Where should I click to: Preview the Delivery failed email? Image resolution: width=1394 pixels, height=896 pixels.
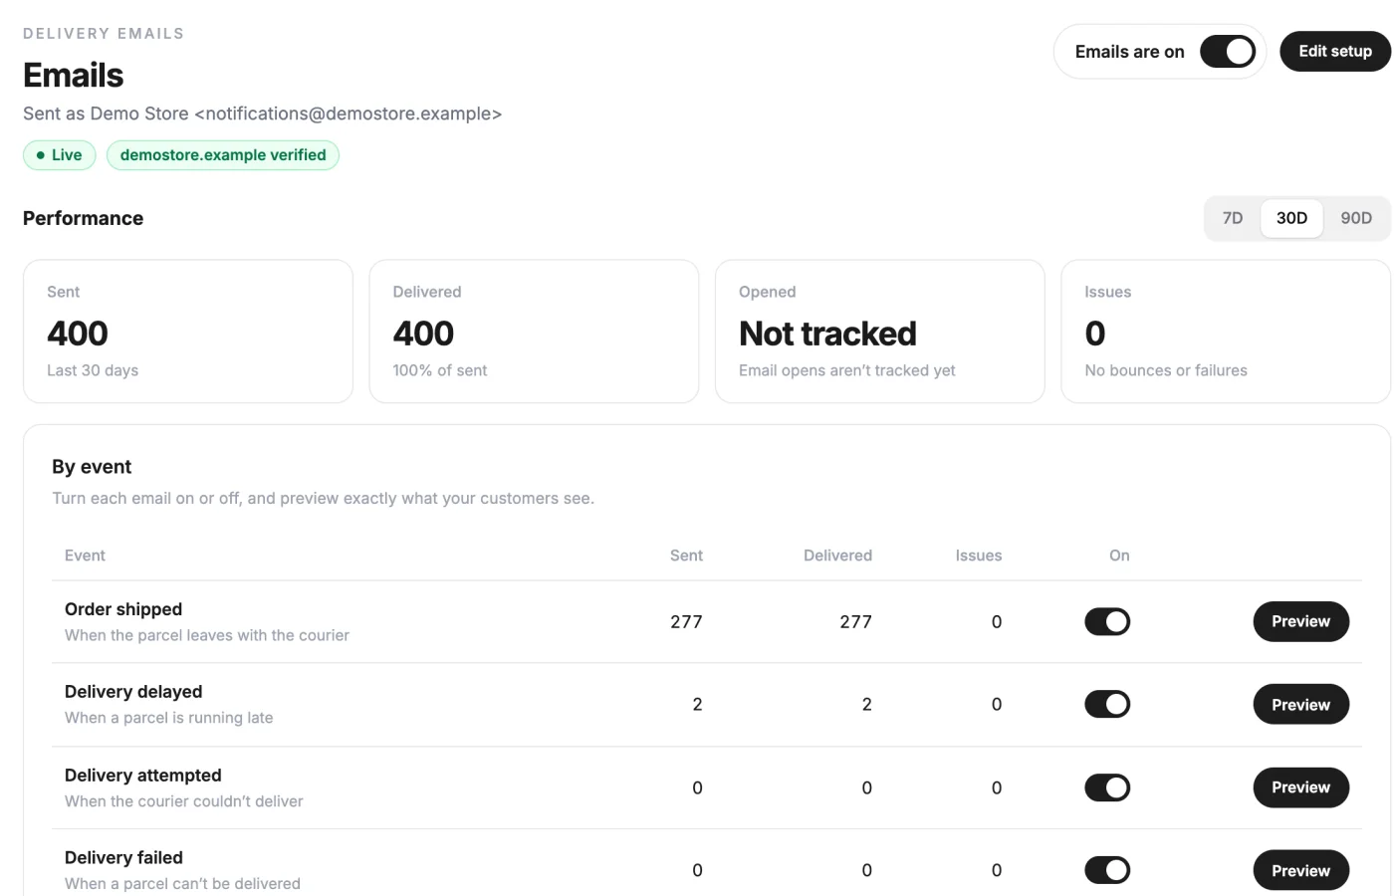tap(1300, 870)
